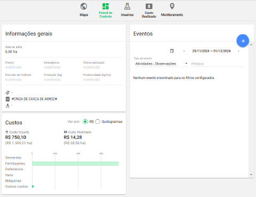Click the 0,50 ha area value
256x197 pixels.
point(11,52)
